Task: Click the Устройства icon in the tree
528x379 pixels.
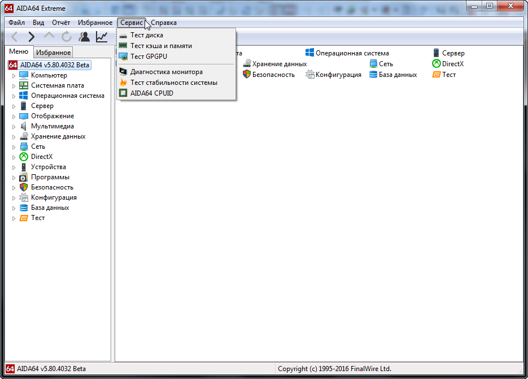Action: click(x=24, y=167)
